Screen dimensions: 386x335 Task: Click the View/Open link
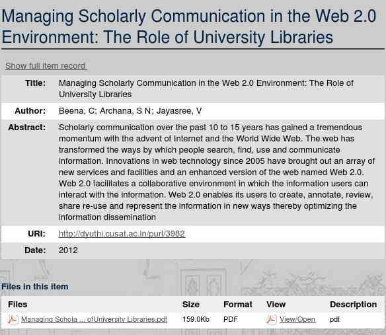pos(297,319)
